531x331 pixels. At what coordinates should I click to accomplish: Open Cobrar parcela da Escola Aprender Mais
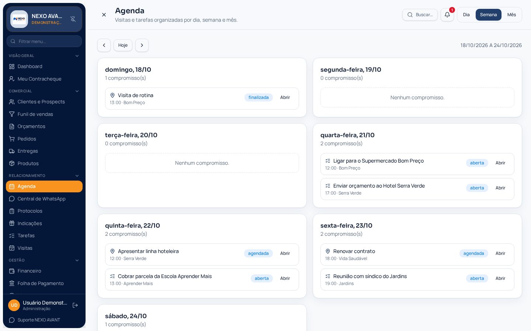point(285,278)
